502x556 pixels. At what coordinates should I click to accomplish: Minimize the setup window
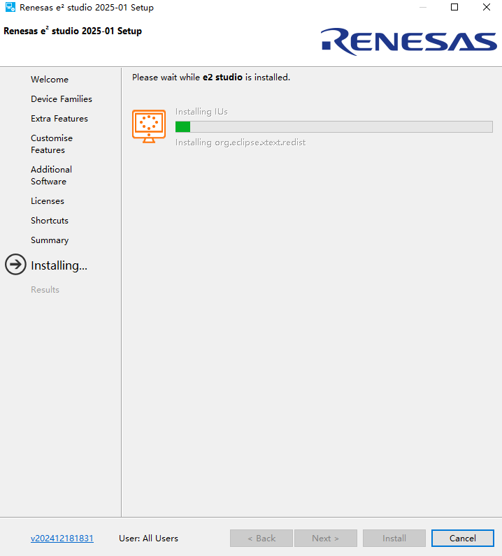(x=423, y=7)
